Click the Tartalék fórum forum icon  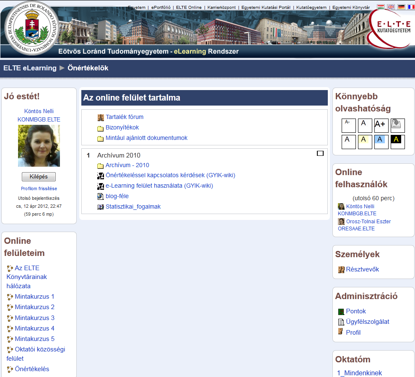[x=101, y=117]
